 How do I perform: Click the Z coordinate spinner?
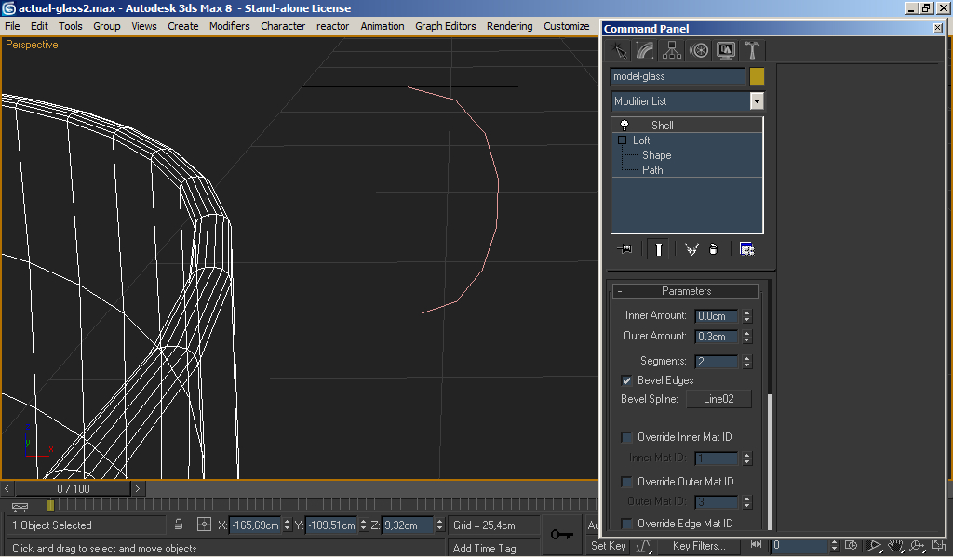(x=439, y=525)
